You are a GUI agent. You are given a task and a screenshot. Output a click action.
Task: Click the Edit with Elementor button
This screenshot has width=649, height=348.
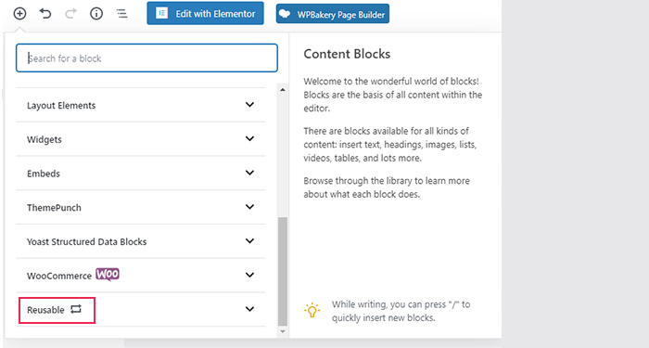pyautogui.click(x=205, y=13)
